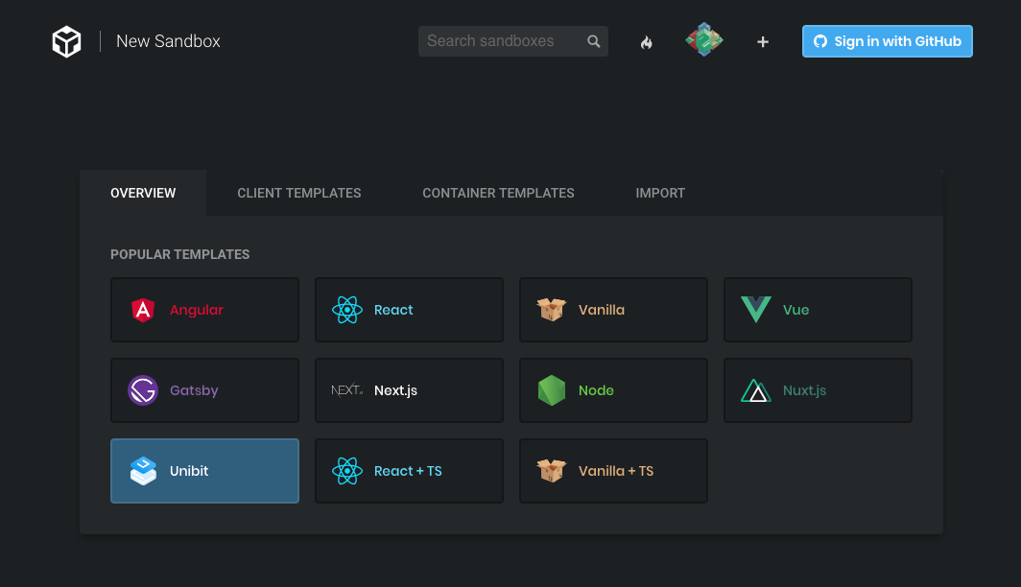Click the purple Gatsby logo

143,390
